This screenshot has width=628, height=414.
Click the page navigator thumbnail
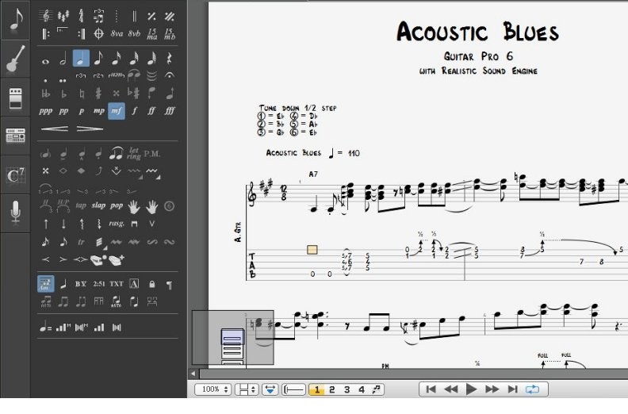click(x=232, y=337)
